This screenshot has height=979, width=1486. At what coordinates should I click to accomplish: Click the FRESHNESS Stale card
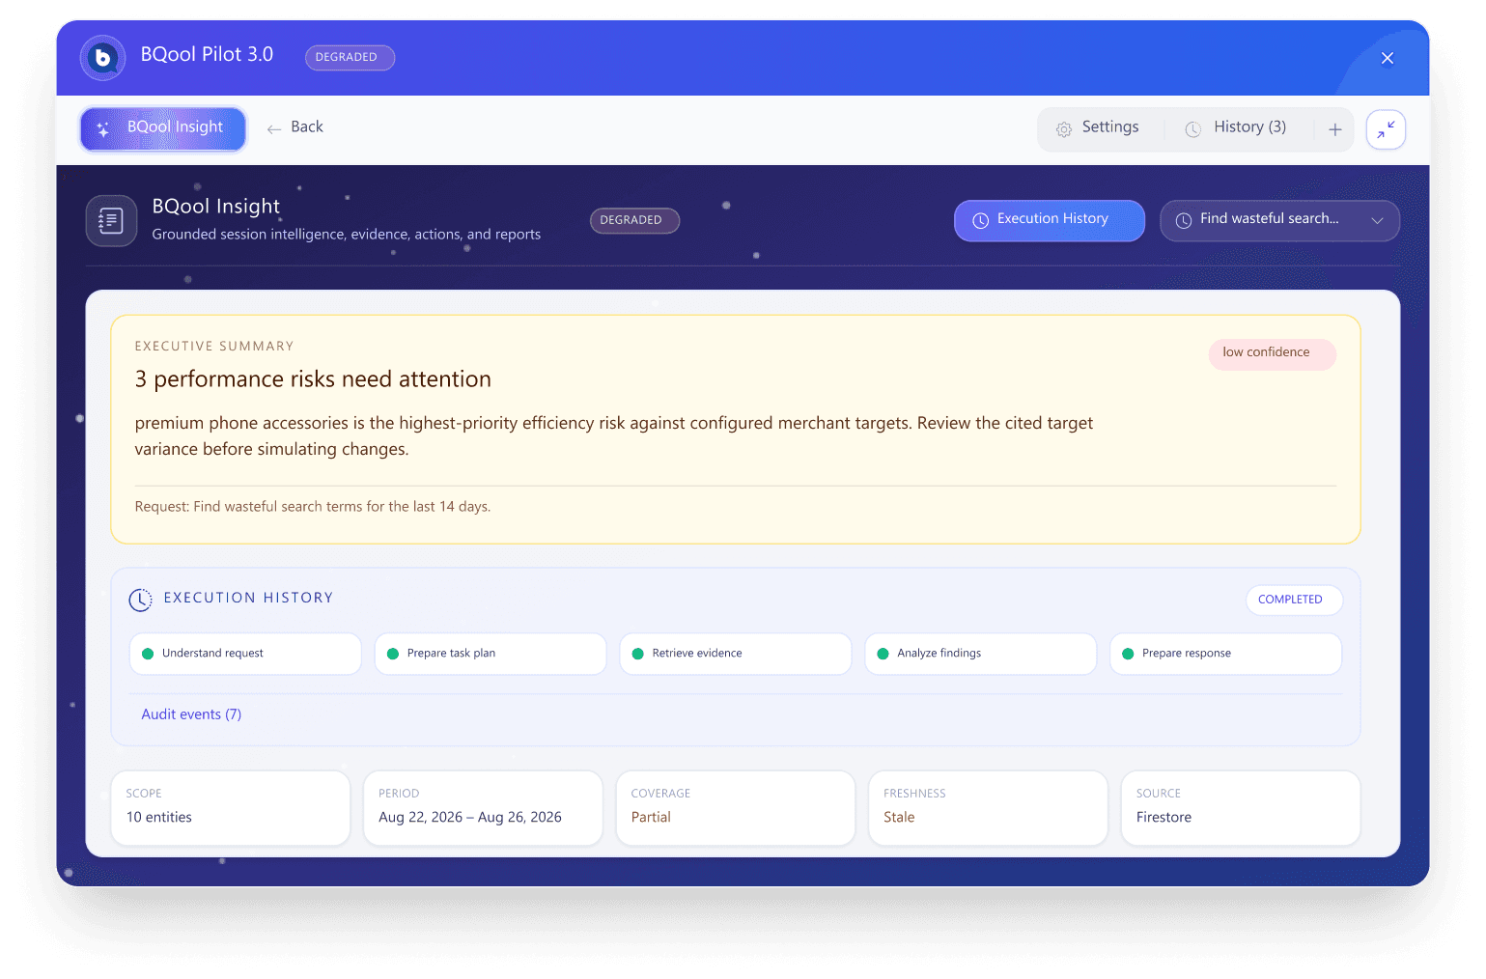tap(988, 808)
